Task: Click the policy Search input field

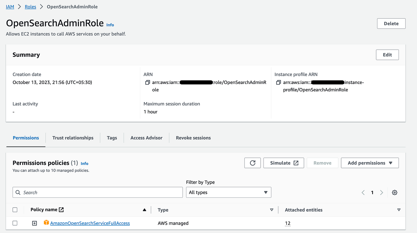Action: click(x=97, y=192)
